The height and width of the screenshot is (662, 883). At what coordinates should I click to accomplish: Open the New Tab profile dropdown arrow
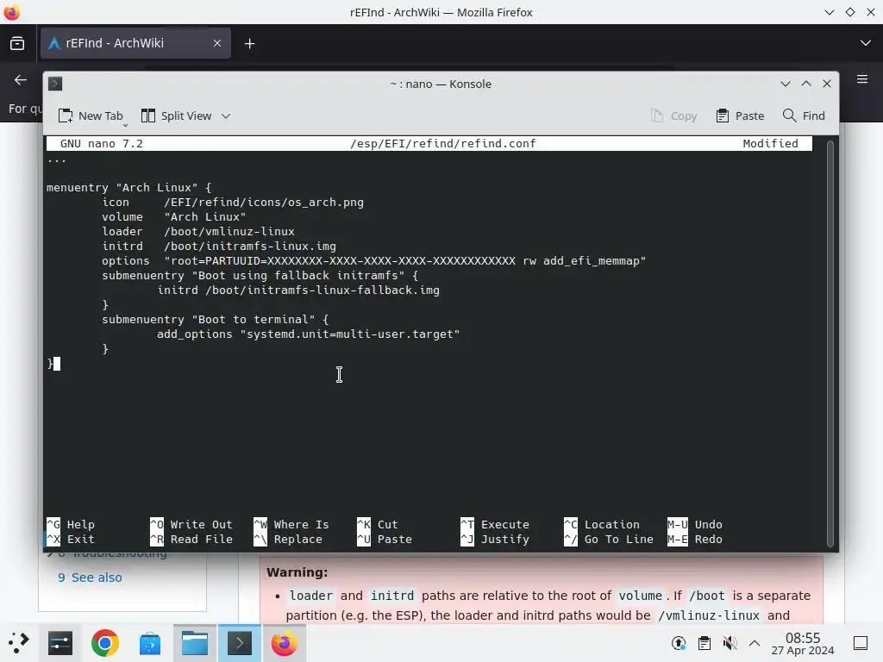point(125,124)
